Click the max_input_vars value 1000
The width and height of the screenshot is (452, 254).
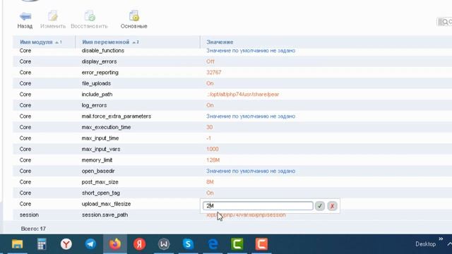click(x=212, y=149)
